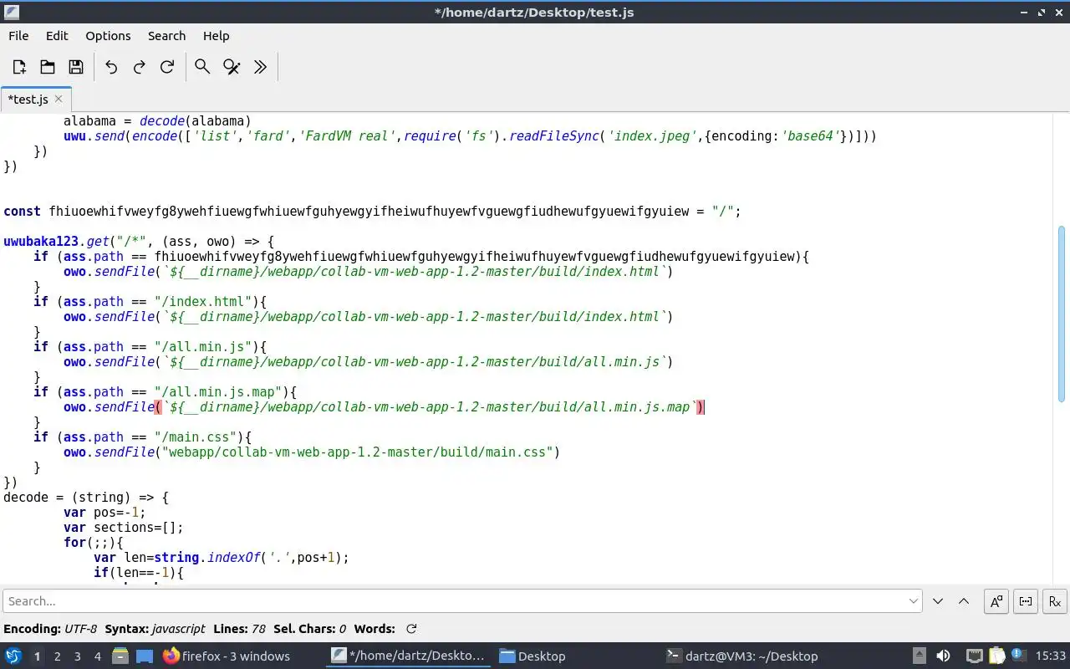Find the next match with the down arrow
Screen dimensions: 1070x669
pos(938,601)
